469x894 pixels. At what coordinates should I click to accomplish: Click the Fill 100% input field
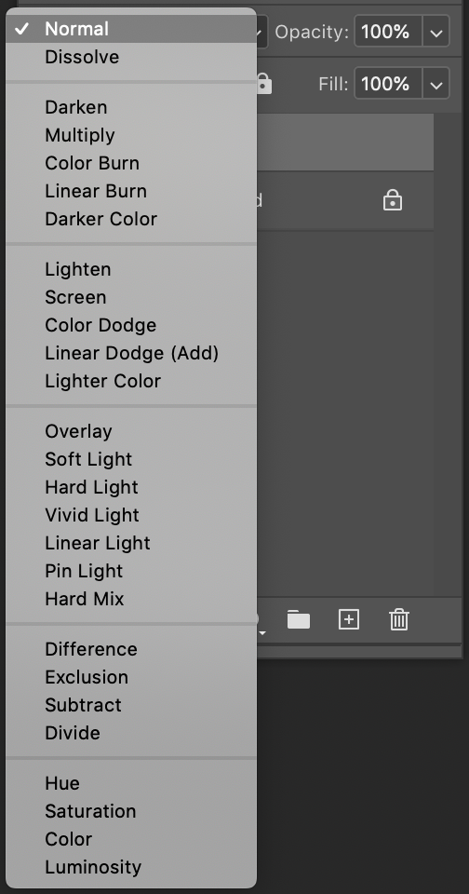(x=388, y=84)
